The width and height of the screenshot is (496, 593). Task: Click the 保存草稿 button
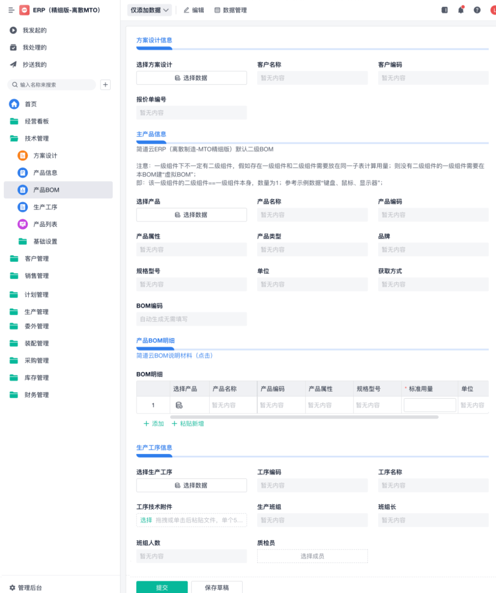pos(217,588)
